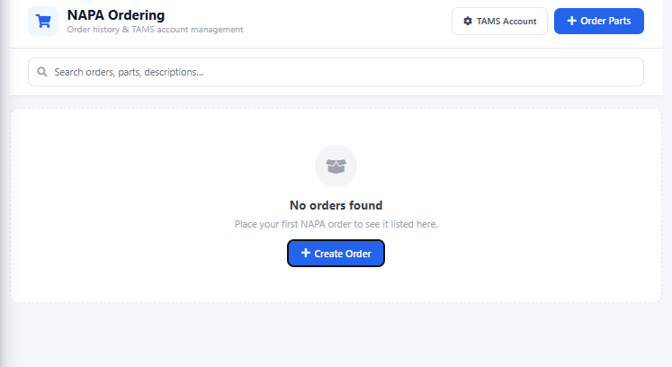Click the magnifying glass search icon
This screenshot has width=672, height=367.
[41, 72]
